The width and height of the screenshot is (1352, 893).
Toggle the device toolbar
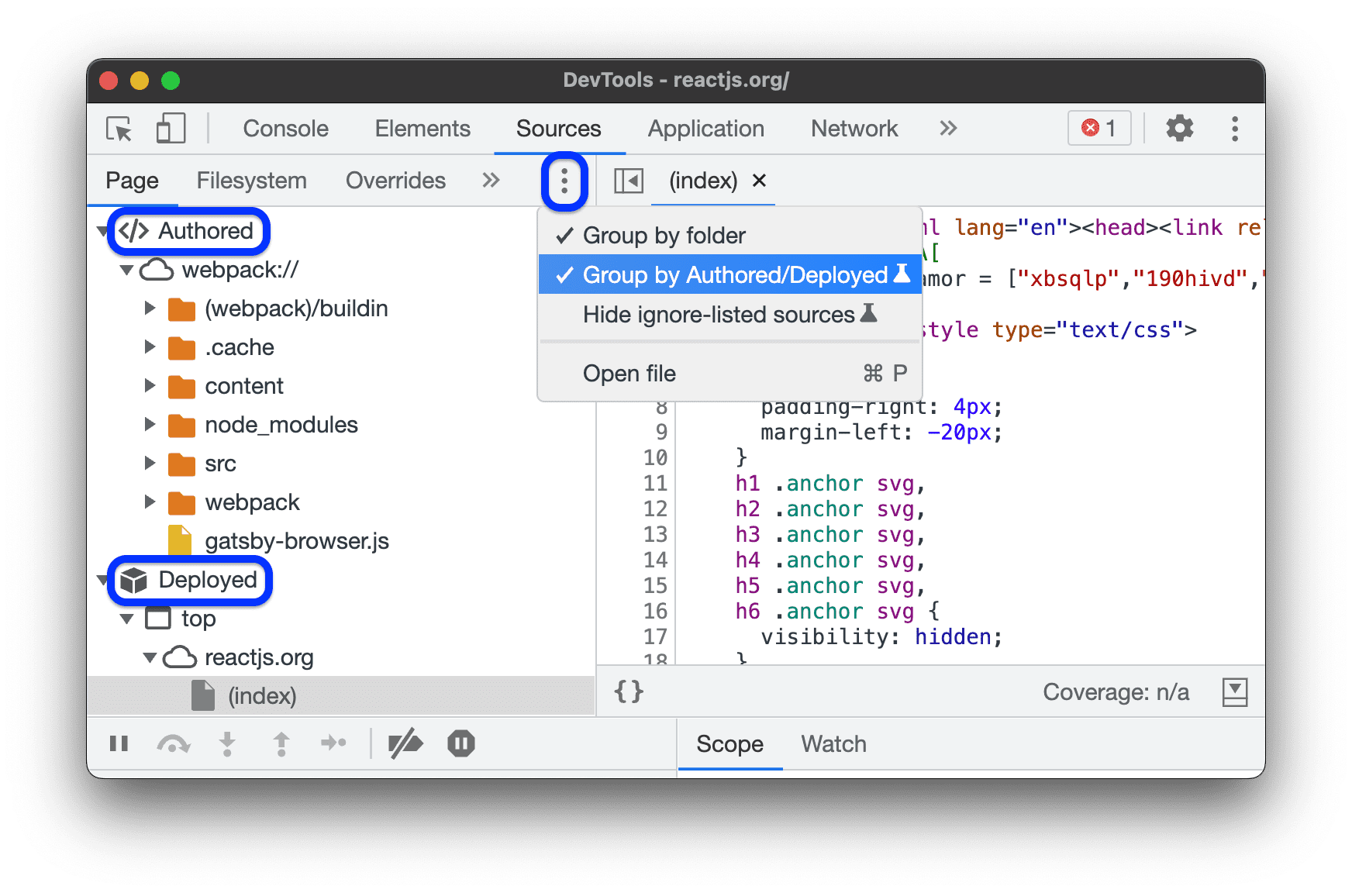click(170, 129)
